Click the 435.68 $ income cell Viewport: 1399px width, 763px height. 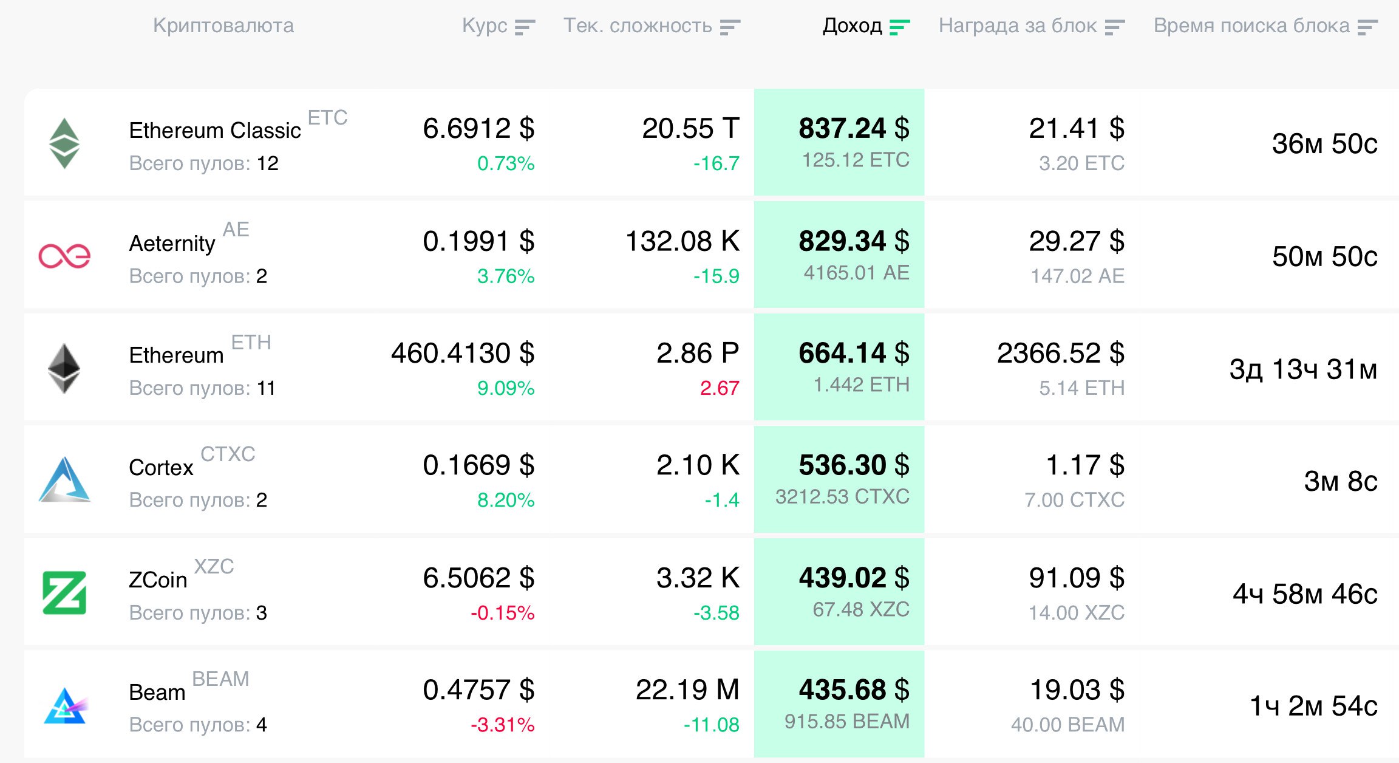coord(839,704)
